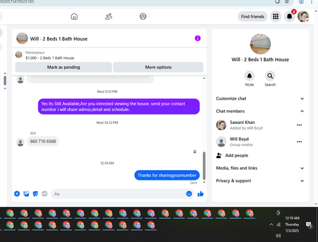
Task: Click the Will - 2 Beds 1 Bath House chat title
Action: (x=59, y=39)
